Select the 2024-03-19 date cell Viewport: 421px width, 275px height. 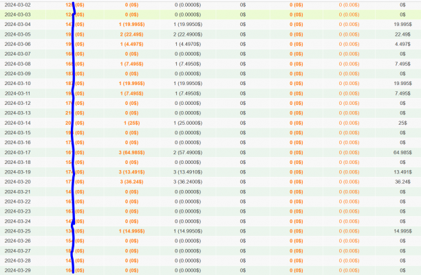tap(17, 172)
